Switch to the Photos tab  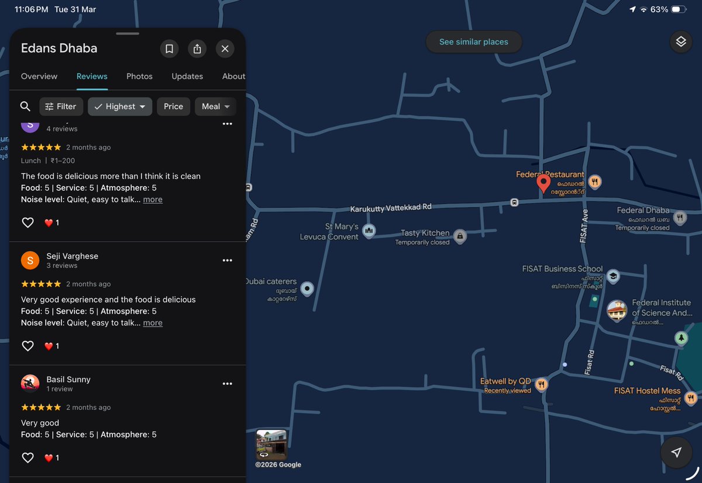coord(139,77)
